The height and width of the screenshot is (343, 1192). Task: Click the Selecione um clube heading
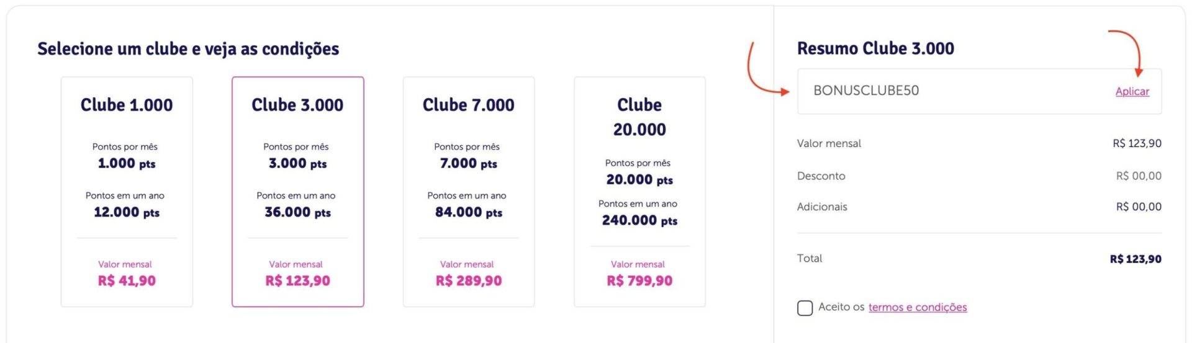[188, 49]
